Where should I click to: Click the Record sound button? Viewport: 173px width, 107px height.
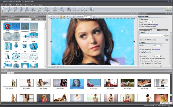pyautogui.click(x=148, y=39)
